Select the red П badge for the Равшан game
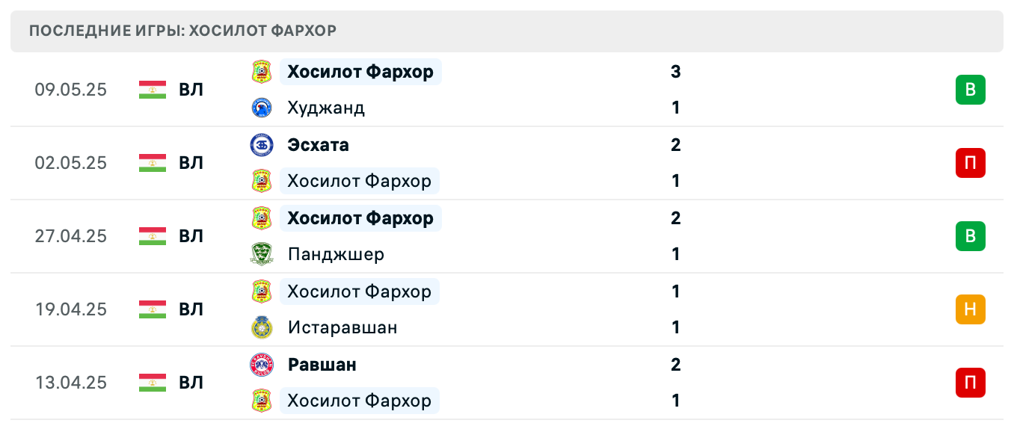The height and width of the screenshot is (432, 1014). [x=971, y=383]
